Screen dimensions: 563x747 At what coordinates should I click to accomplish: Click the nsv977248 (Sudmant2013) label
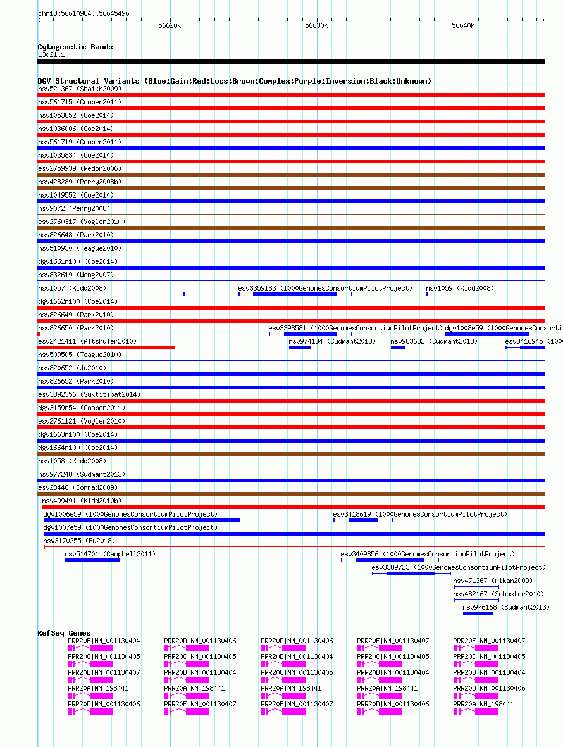pos(82,475)
